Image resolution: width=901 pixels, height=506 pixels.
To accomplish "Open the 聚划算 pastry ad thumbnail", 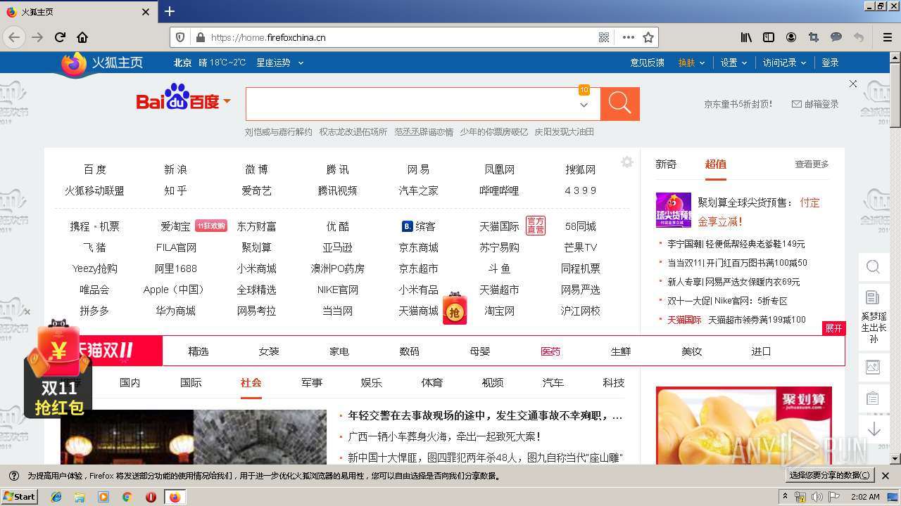I will [744, 425].
